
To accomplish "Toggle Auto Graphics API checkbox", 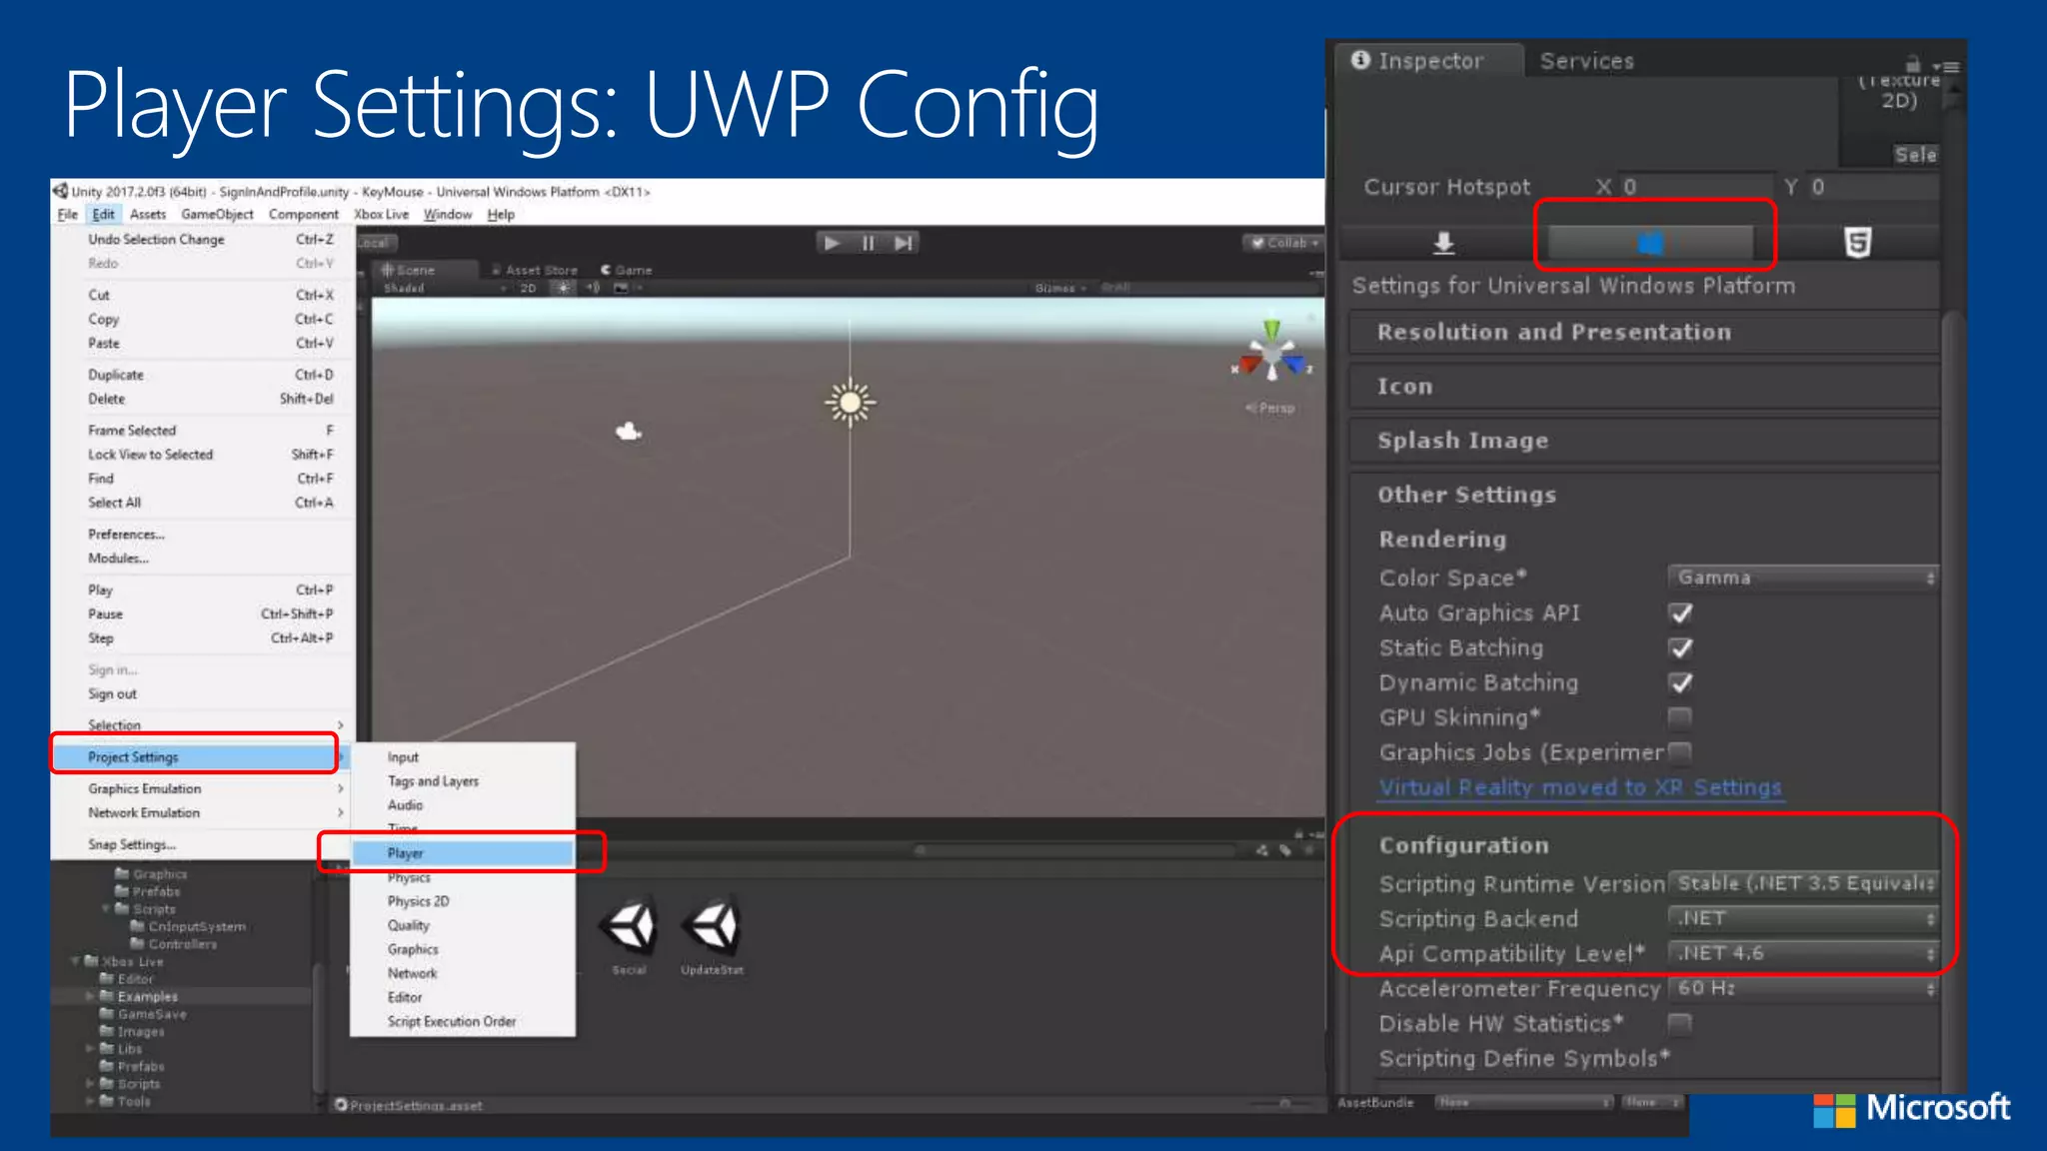I will [1681, 613].
